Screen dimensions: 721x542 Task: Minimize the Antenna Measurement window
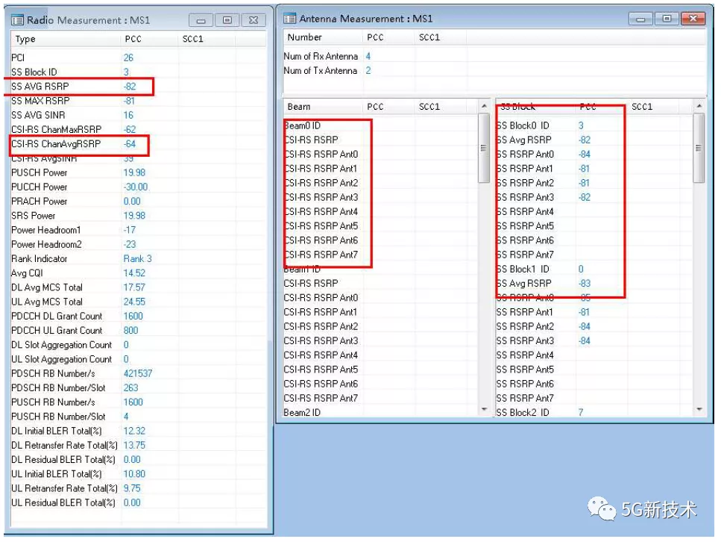coord(640,19)
